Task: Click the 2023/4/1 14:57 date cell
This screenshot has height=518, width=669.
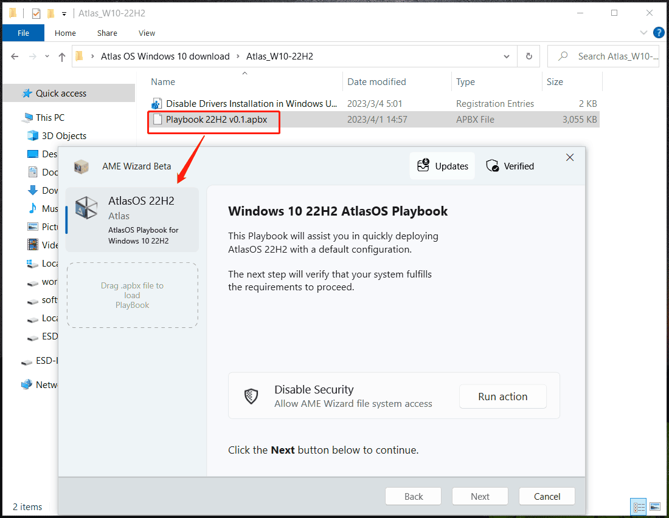Action: (377, 119)
